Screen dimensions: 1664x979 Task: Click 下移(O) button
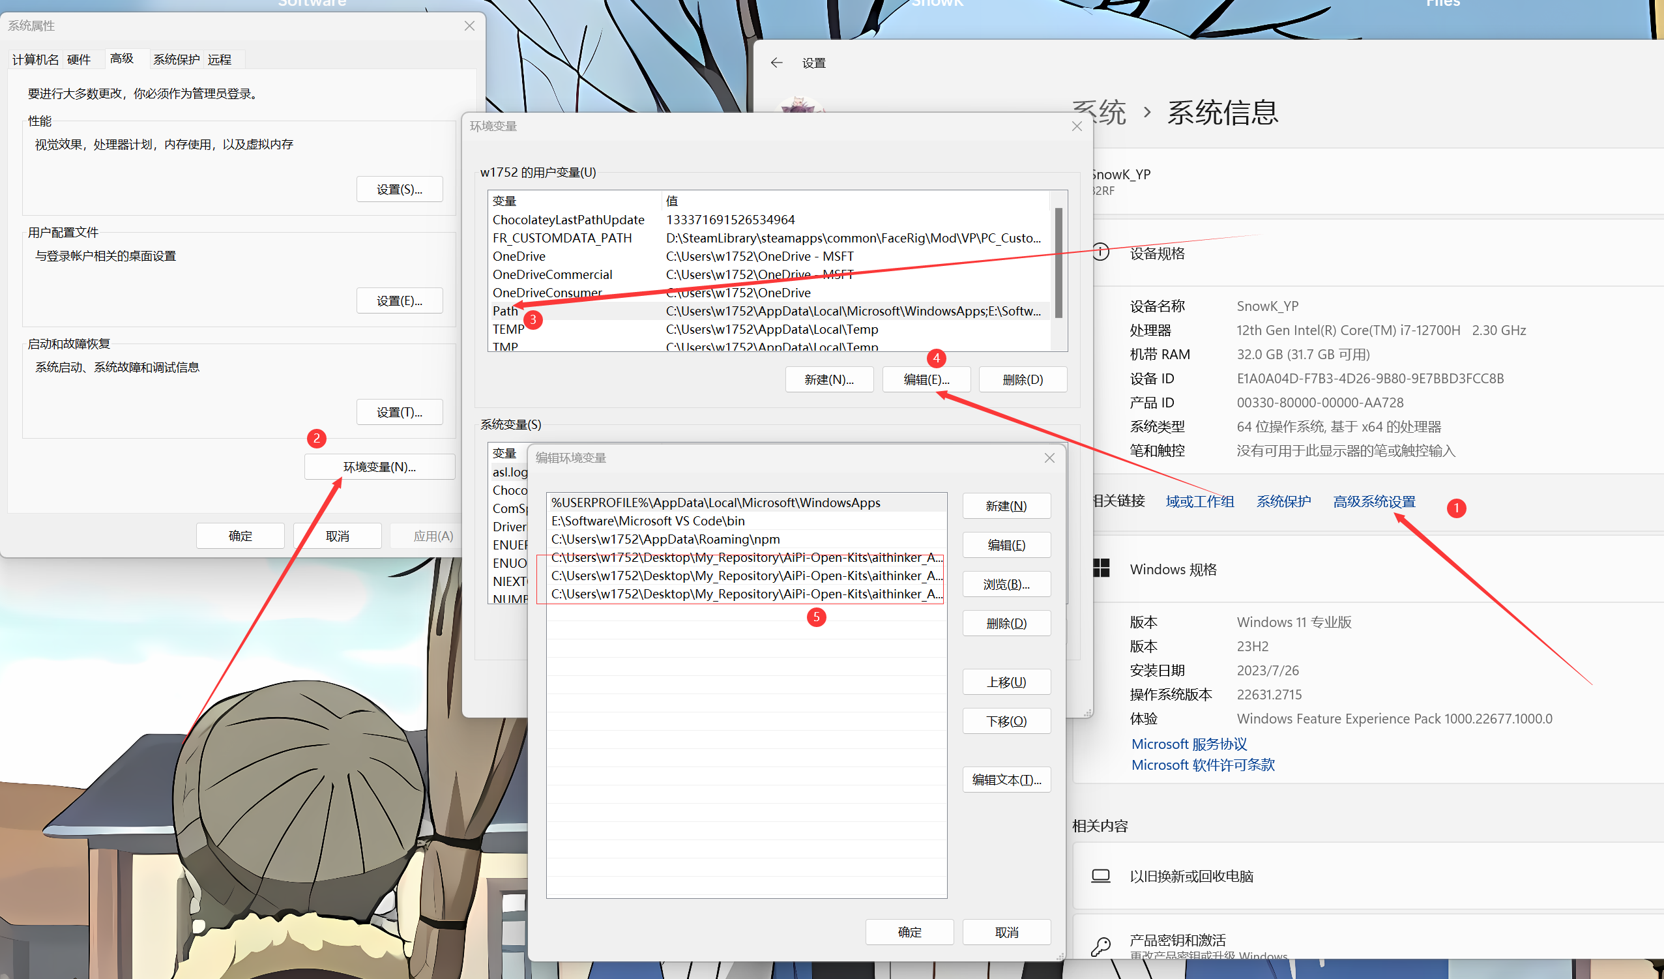(1006, 721)
